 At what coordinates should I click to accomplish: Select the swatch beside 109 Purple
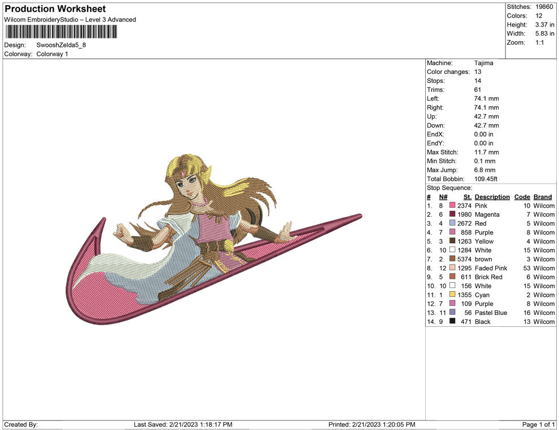[452, 303]
